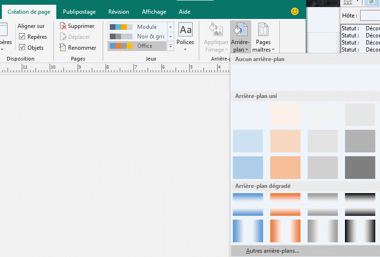Viewport: 380px width, 257px height.
Task: Select the Noir & gris color scheme
Action: (137, 36)
